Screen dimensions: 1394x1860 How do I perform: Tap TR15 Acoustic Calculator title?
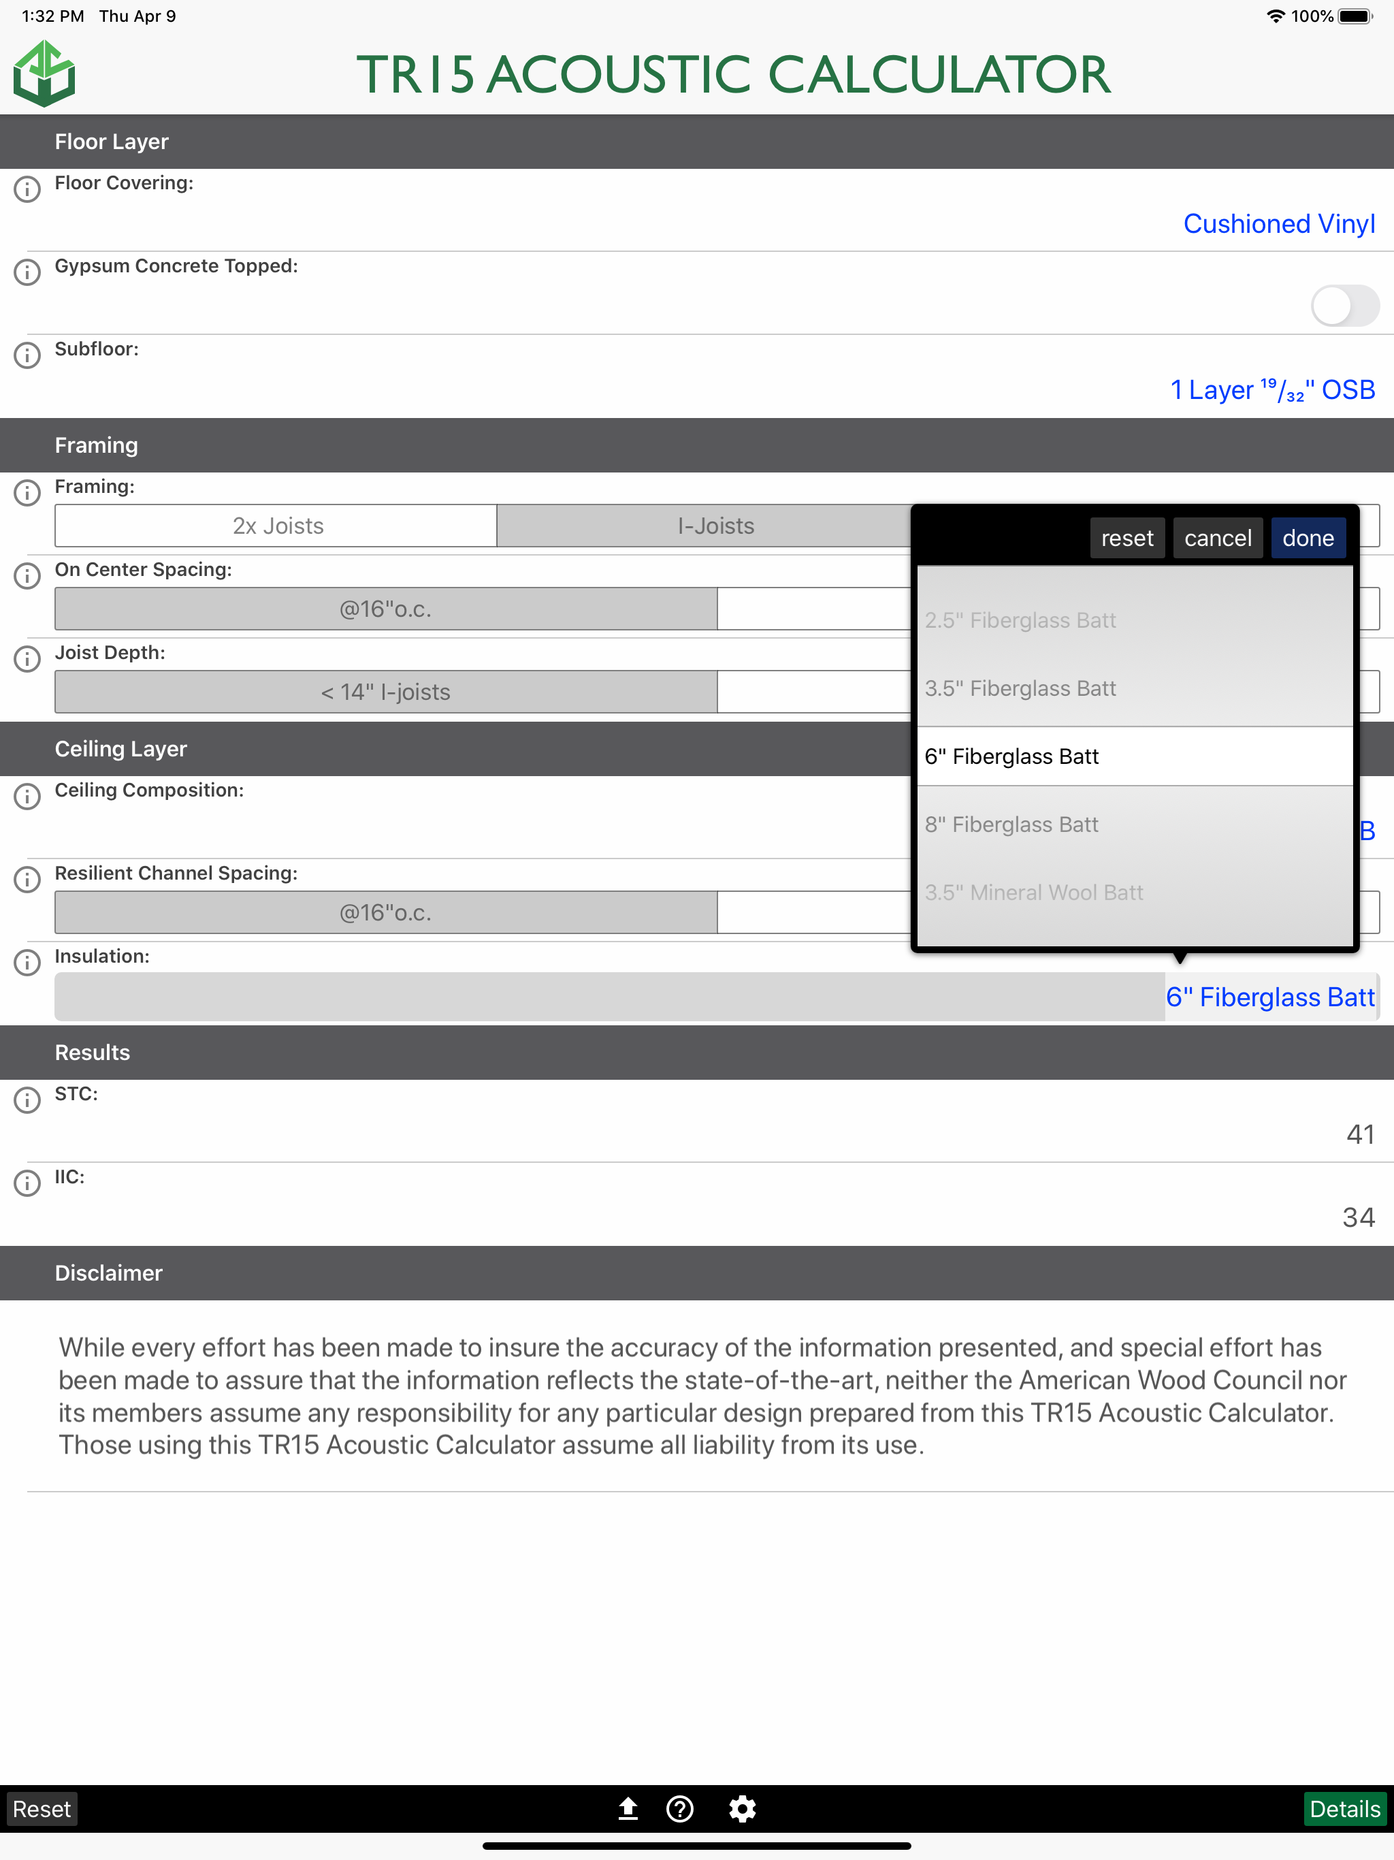pyautogui.click(x=733, y=74)
